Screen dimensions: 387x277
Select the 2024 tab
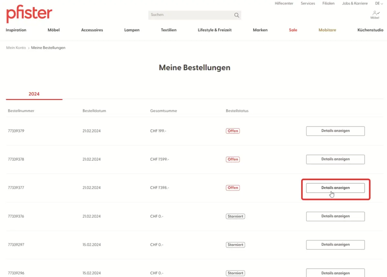point(34,94)
